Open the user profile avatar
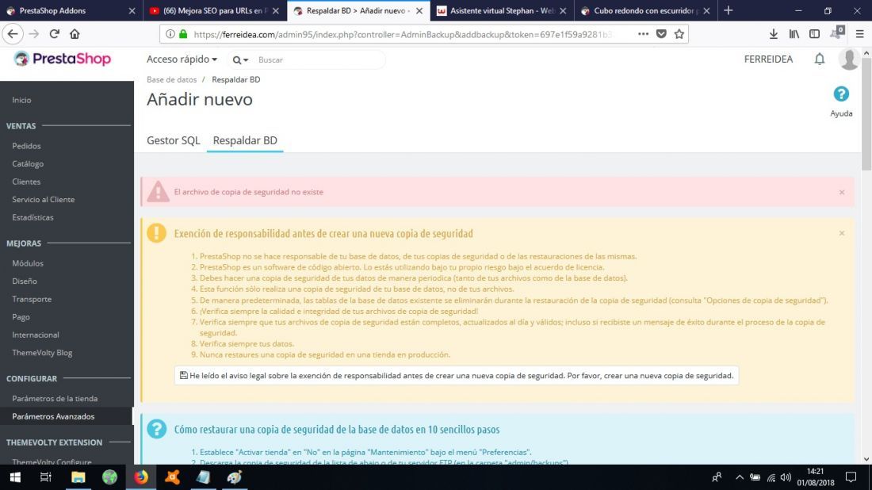The image size is (872, 490). pos(849,59)
